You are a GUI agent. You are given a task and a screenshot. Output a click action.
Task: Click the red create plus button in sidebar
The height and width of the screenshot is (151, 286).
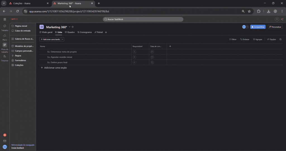point(4,135)
